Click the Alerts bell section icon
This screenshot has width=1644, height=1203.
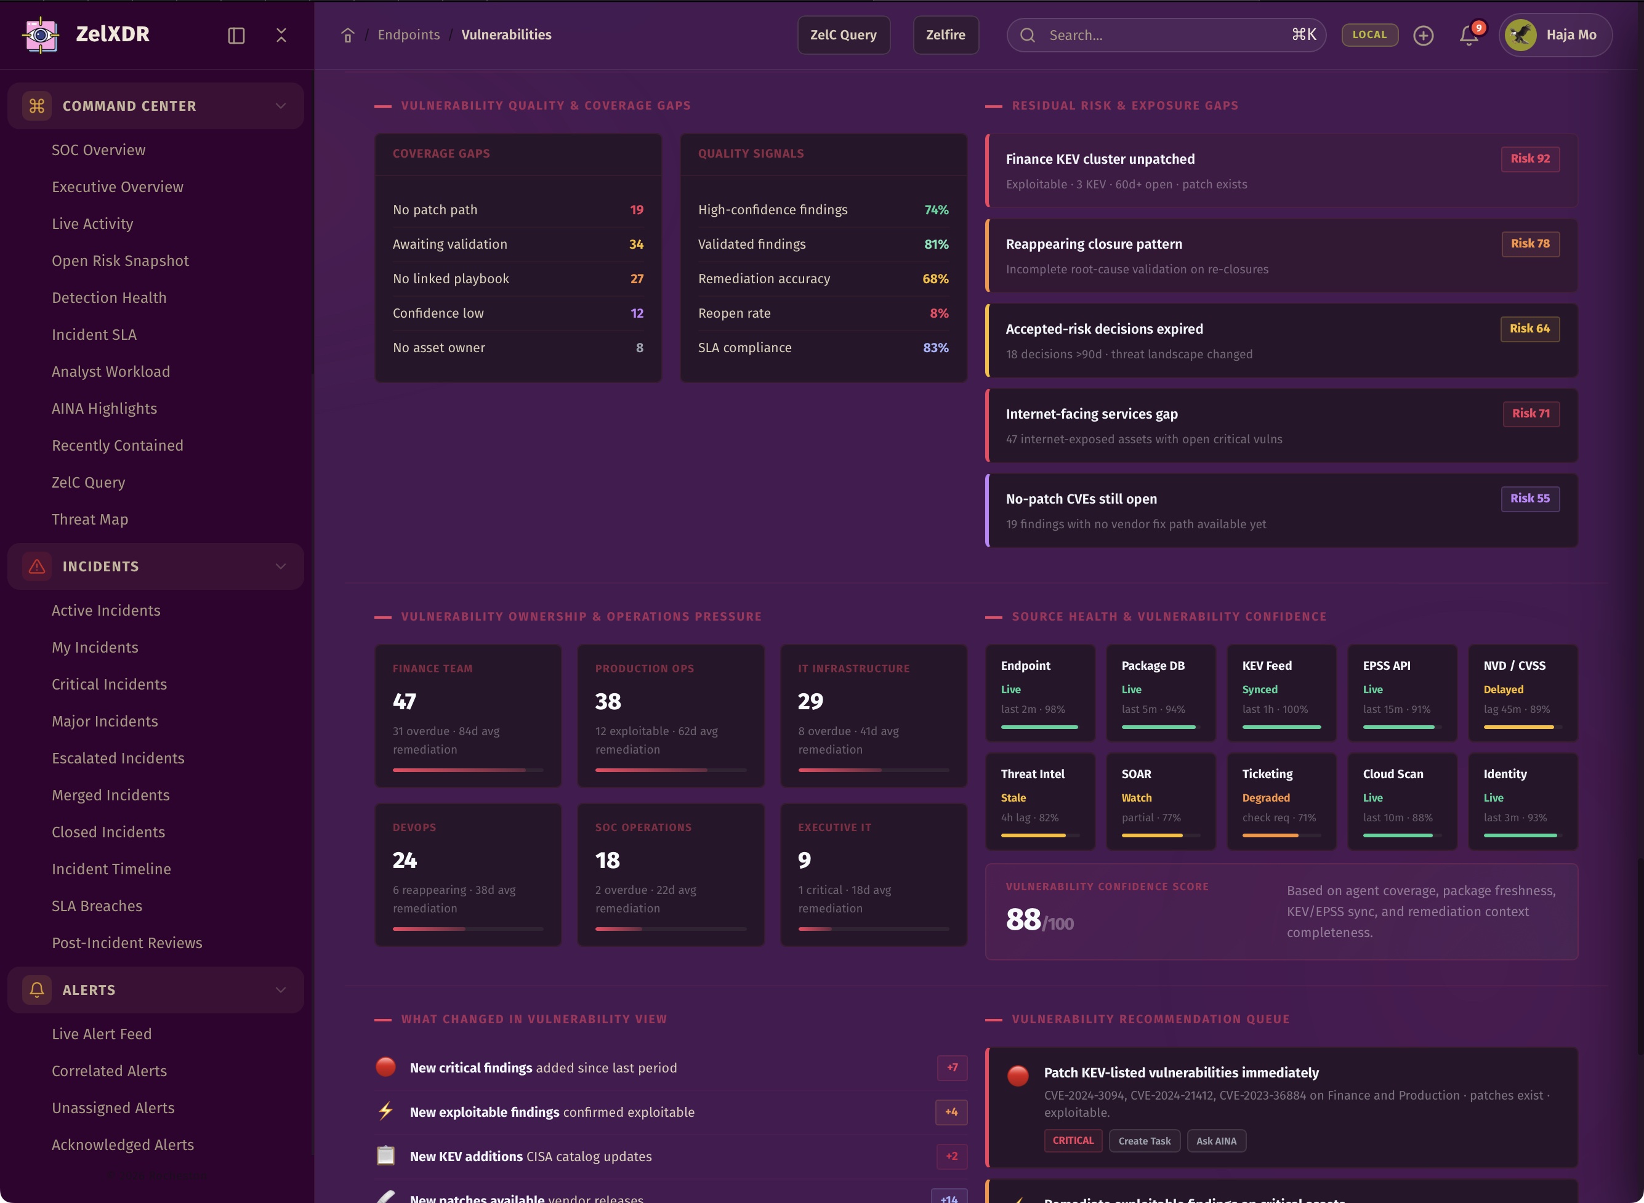[36, 989]
